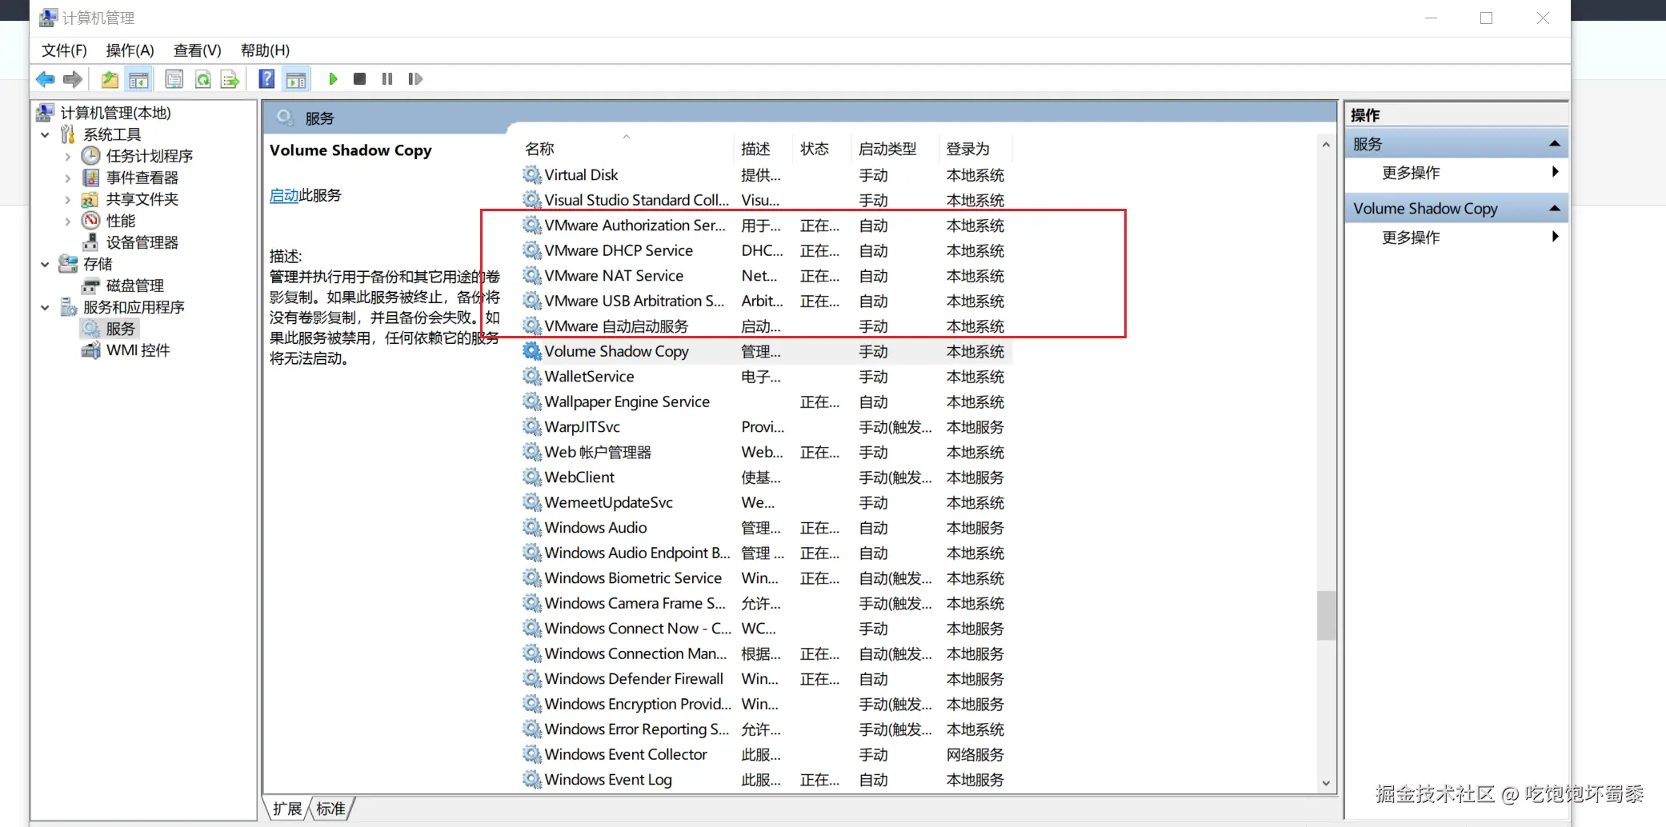Click the 启动 link to start Volume Shadow Copy
1666x827 pixels.
[282, 195]
